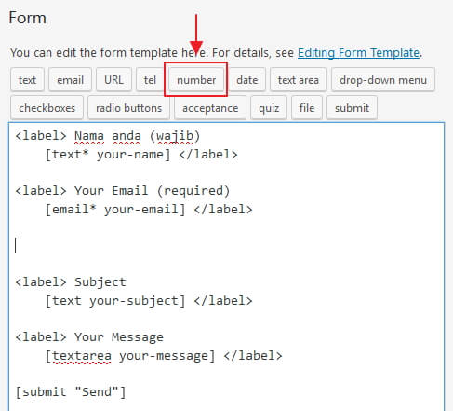Viewport: 453px width, 411px height.
Task: Click the acceptance tag button
Action: point(210,108)
